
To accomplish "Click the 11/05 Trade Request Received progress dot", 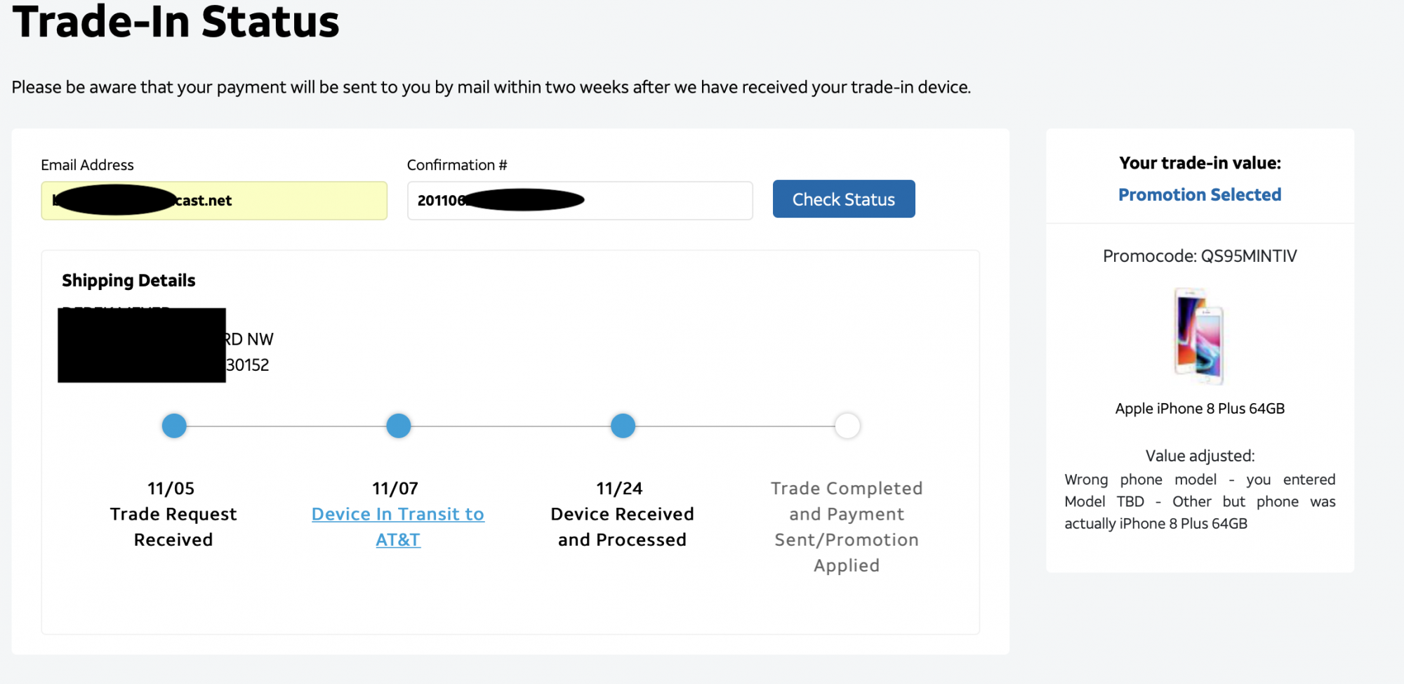I will [x=174, y=426].
